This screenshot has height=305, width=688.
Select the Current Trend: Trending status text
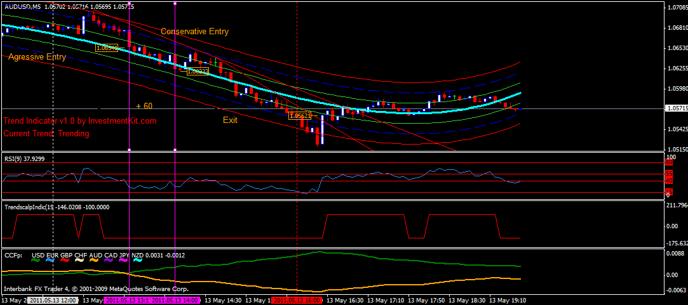[46, 134]
